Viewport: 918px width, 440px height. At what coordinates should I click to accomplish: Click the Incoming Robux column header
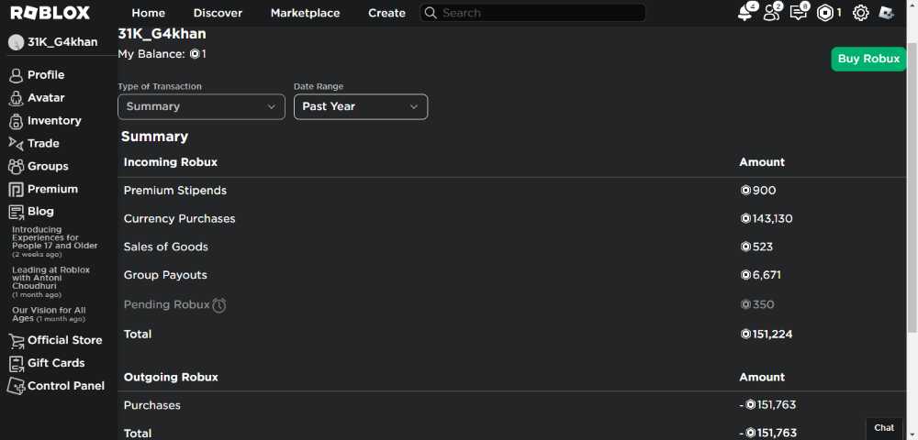click(x=171, y=162)
